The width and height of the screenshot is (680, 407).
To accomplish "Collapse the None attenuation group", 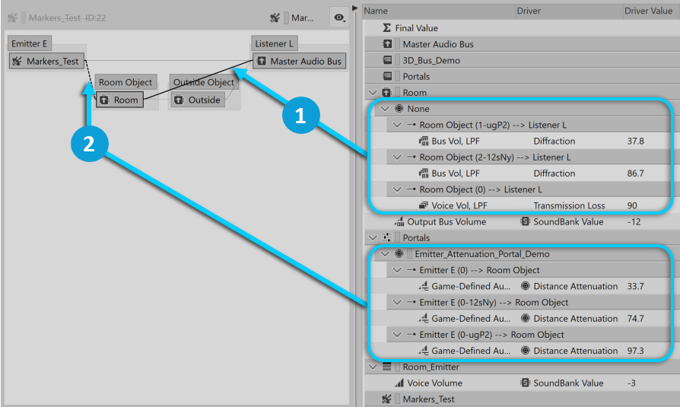I will coord(384,109).
